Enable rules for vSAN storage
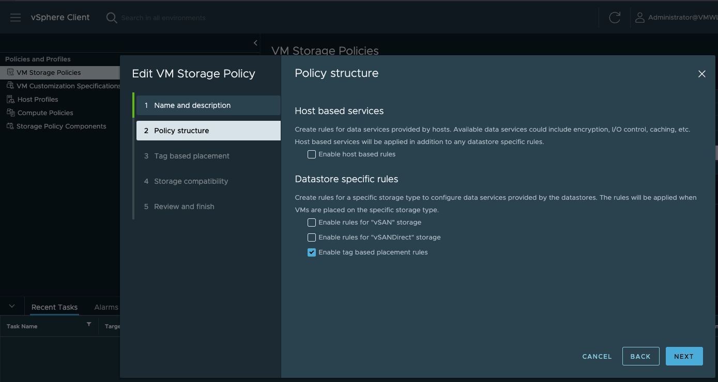718x382 pixels. tap(312, 222)
